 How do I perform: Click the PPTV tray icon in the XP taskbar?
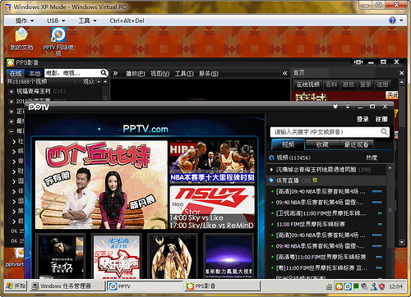[348, 286]
